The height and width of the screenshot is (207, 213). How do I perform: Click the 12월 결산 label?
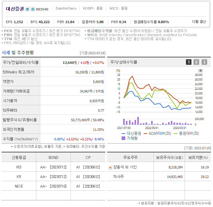(x=199, y=22)
